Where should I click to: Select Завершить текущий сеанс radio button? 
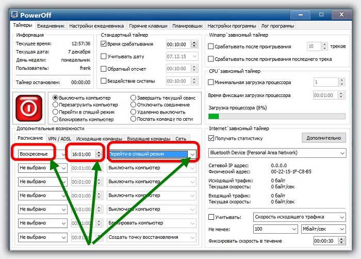[x=133, y=98]
